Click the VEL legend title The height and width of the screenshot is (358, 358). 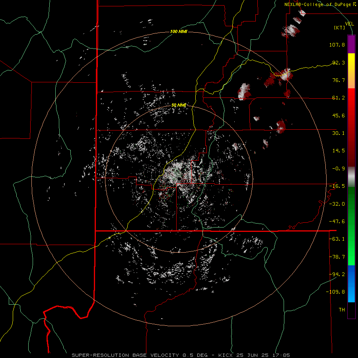point(350,23)
